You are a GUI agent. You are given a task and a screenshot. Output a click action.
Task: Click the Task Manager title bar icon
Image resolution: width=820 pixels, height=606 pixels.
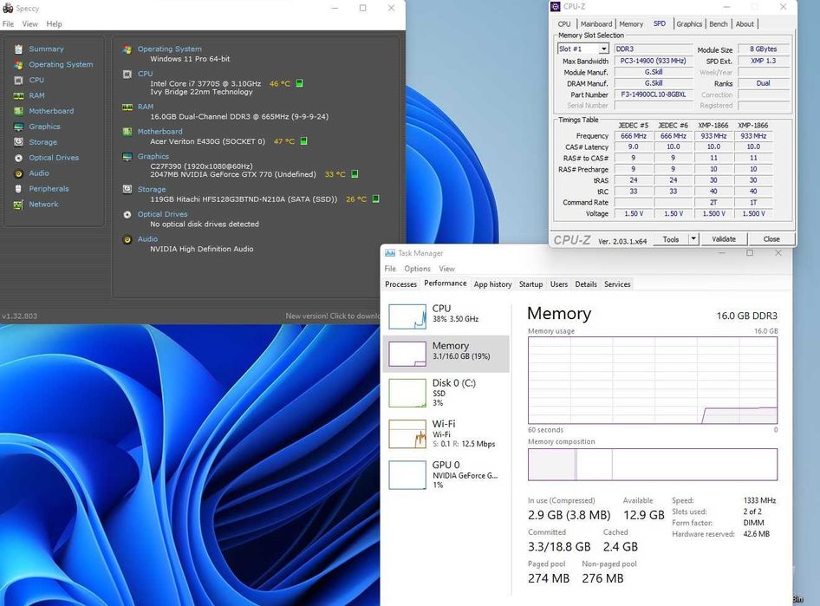point(390,253)
